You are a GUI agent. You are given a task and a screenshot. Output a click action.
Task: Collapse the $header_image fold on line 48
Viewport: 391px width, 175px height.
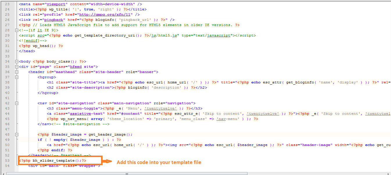16,134
